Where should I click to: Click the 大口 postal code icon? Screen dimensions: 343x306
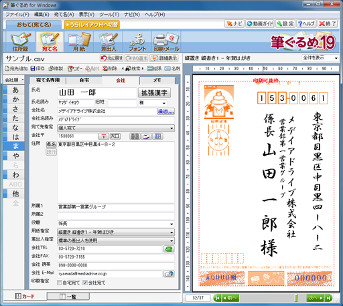(115, 136)
